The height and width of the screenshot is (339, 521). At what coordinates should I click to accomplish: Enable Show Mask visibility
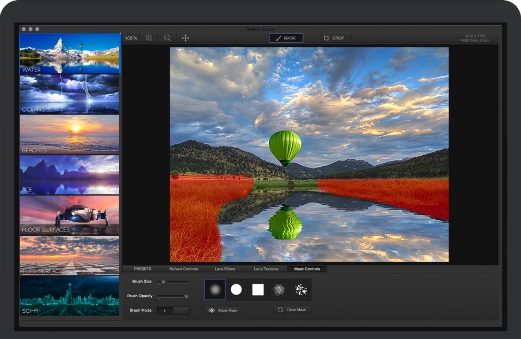tap(223, 310)
